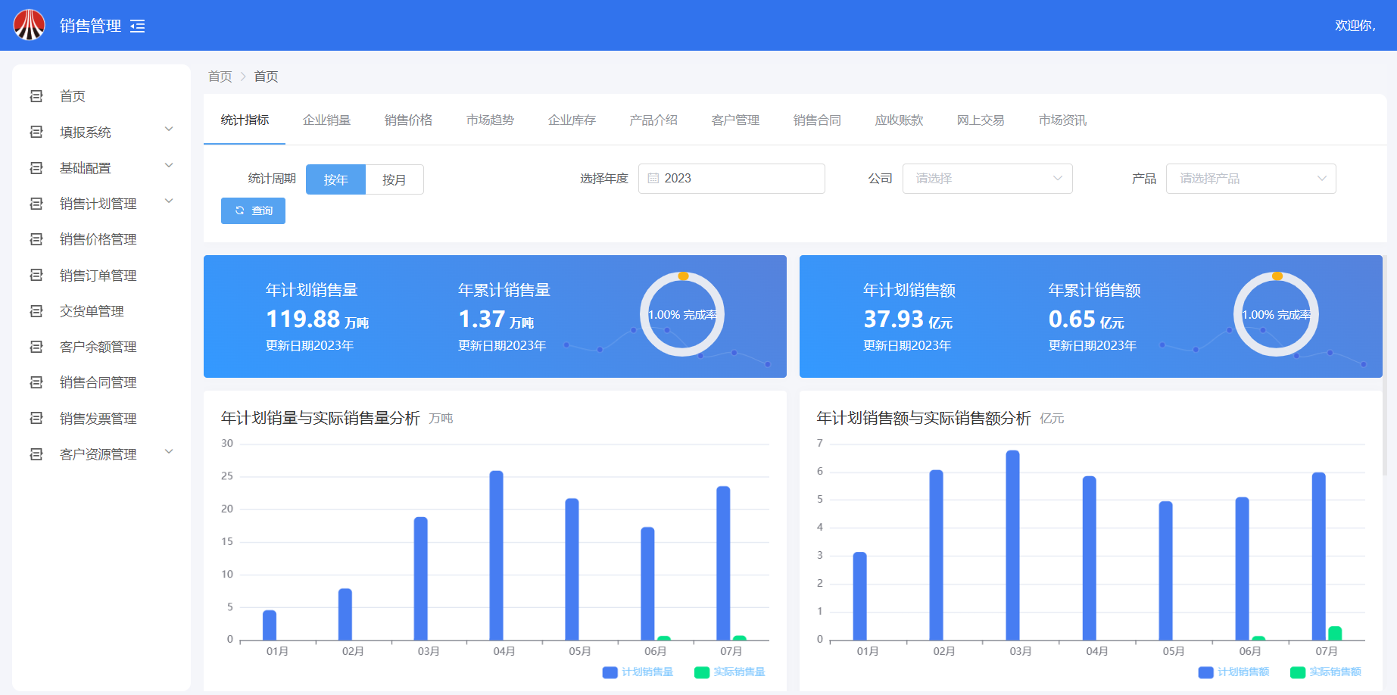Click the 计划销售额 blue legend swatch
Screen dimensions: 1397x695
click(x=1205, y=672)
